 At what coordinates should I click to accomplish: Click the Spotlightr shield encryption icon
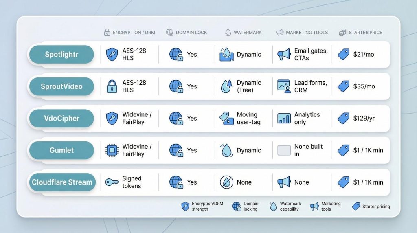[112, 55]
